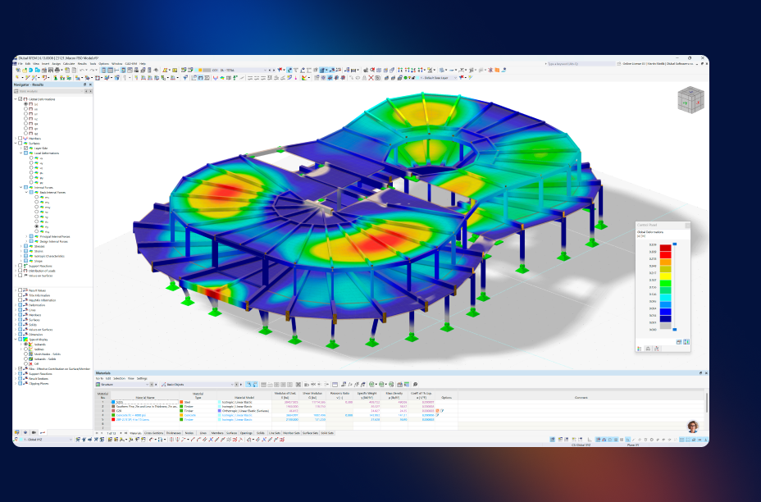Expand the Members branch in the Results navigator

point(15,138)
